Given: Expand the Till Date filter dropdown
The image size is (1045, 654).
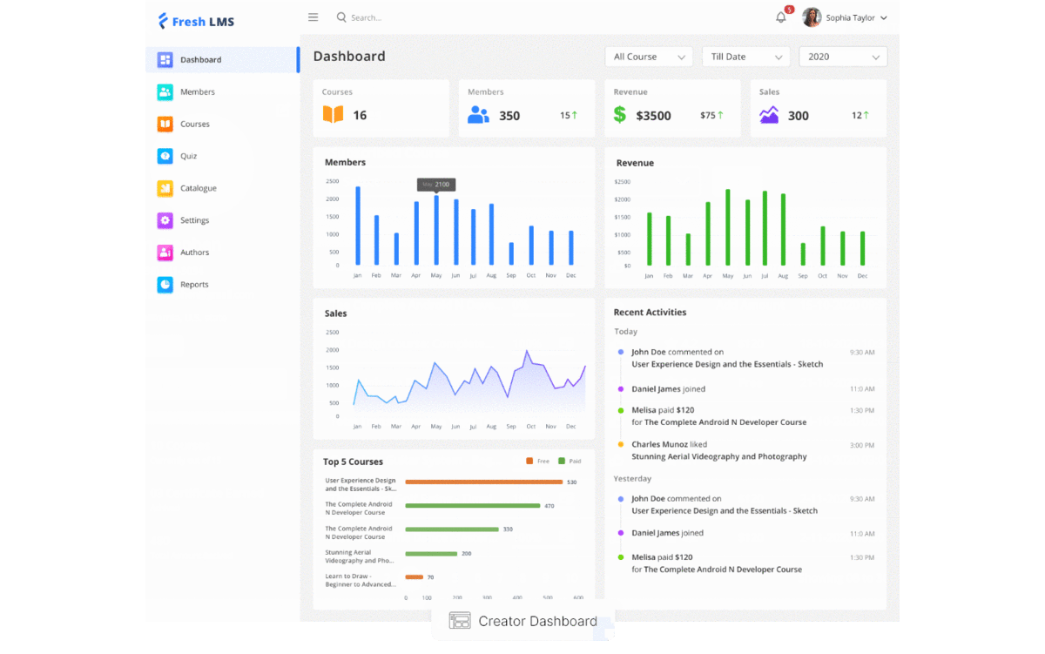Looking at the screenshot, I should click(745, 56).
